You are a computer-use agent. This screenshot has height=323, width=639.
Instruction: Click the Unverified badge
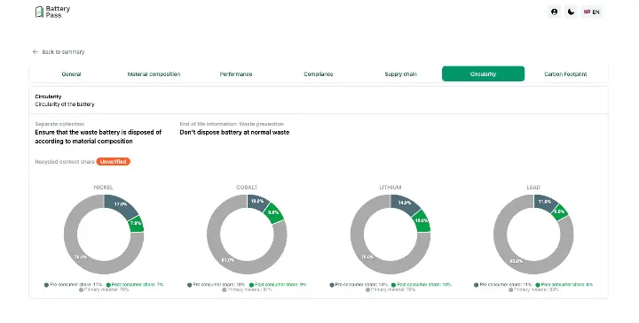[114, 162]
